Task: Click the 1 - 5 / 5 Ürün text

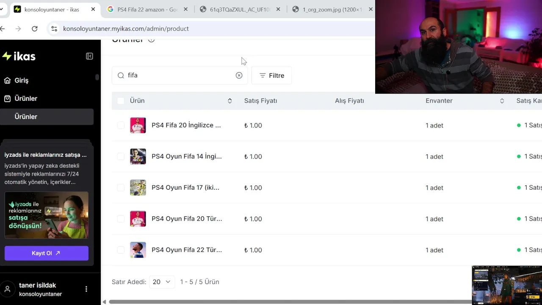Action: pyautogui.click(x=199, y=282)
